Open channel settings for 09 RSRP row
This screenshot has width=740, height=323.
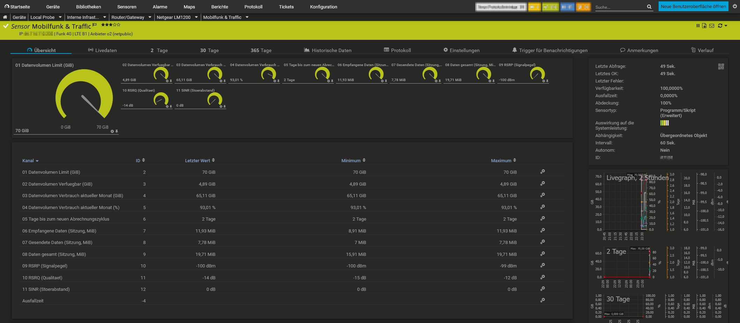542,265
